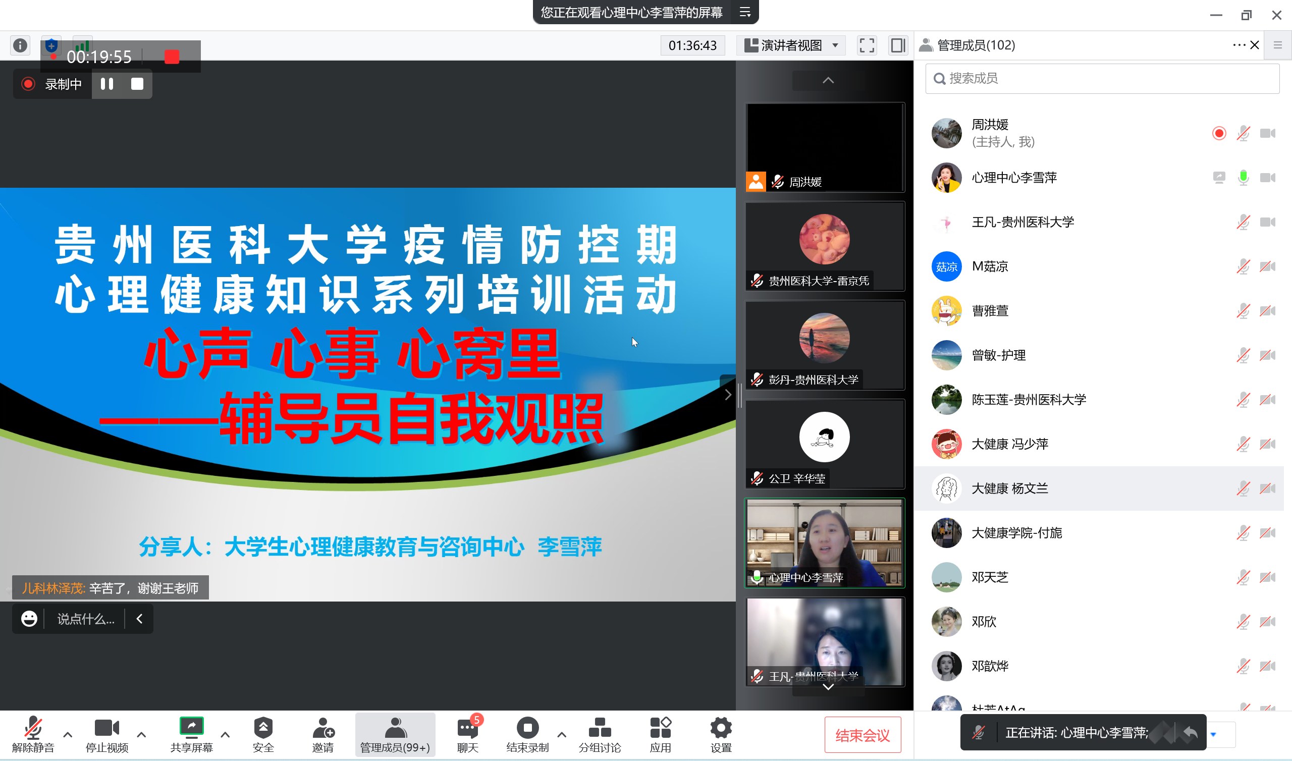The width and height of the screenshot is (1292, 761).
Task: Open the 管理成员(99+) participants tab
Action: 395,734
